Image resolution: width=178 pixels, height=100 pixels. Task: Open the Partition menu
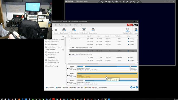click(x=61, y=25)
